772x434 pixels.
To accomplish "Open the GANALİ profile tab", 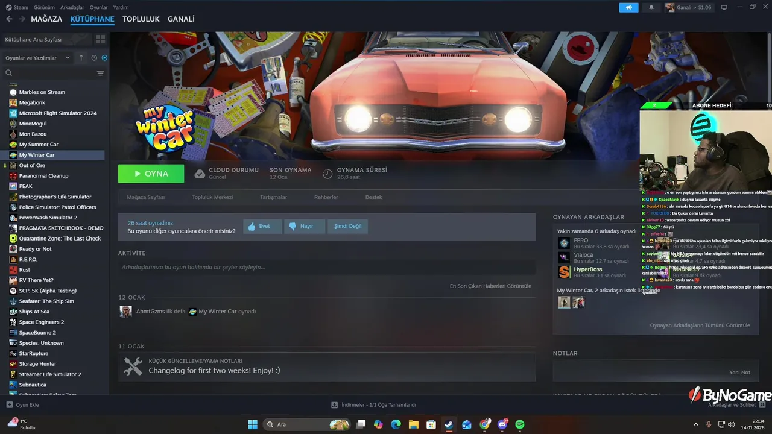I will pos(181,19).
